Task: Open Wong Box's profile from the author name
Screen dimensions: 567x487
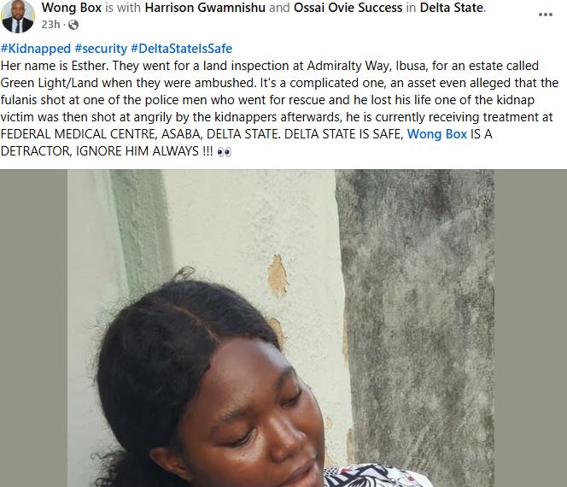Action: (68, 9)
